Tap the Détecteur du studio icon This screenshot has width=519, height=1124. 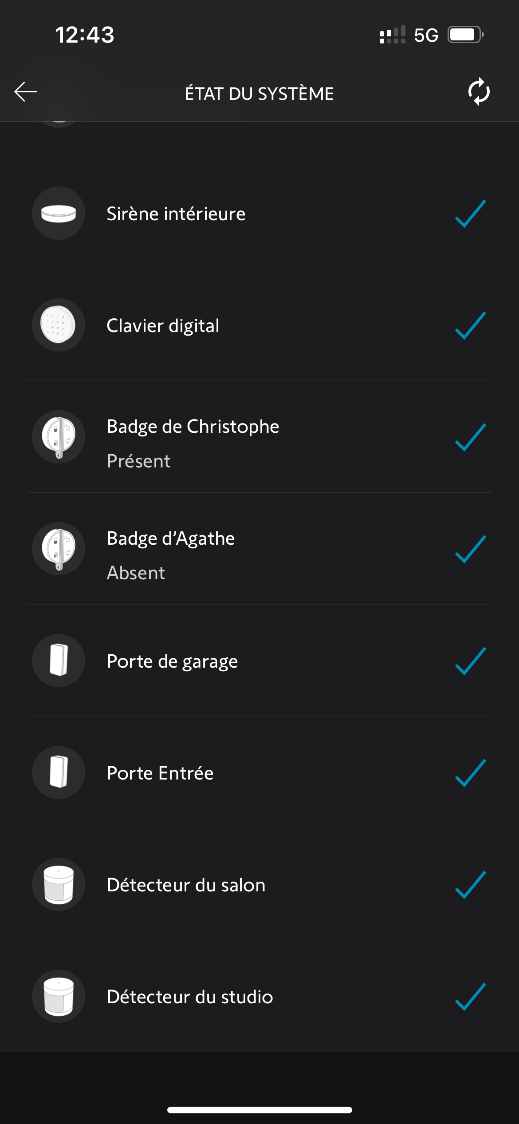tap(59, 997)
